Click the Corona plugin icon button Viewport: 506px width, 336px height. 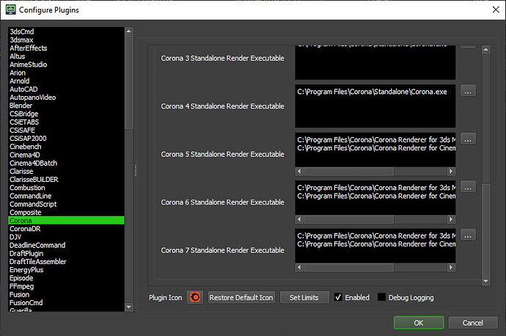point(195,297)
